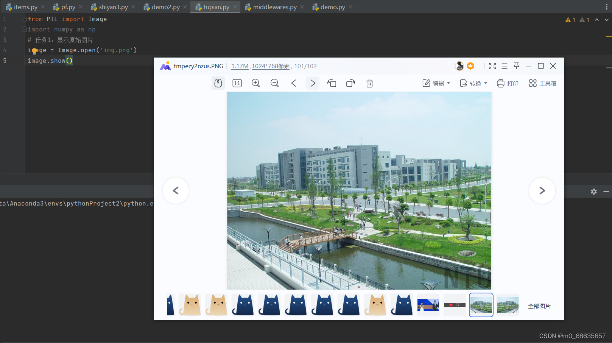Go to next image in toolbar
612x343 pixels.
tap(313, 83)
